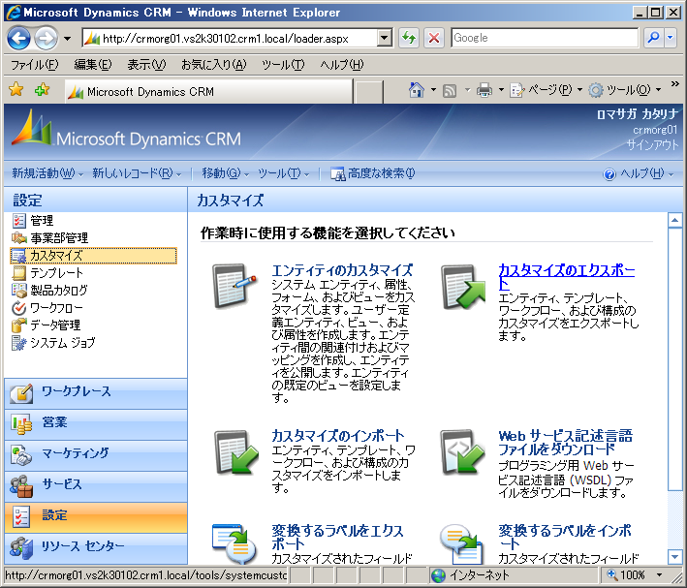Click the カスタマイズのインポート large icon
The width and height of the screenshot is (687, 588).
coord(235,451)
